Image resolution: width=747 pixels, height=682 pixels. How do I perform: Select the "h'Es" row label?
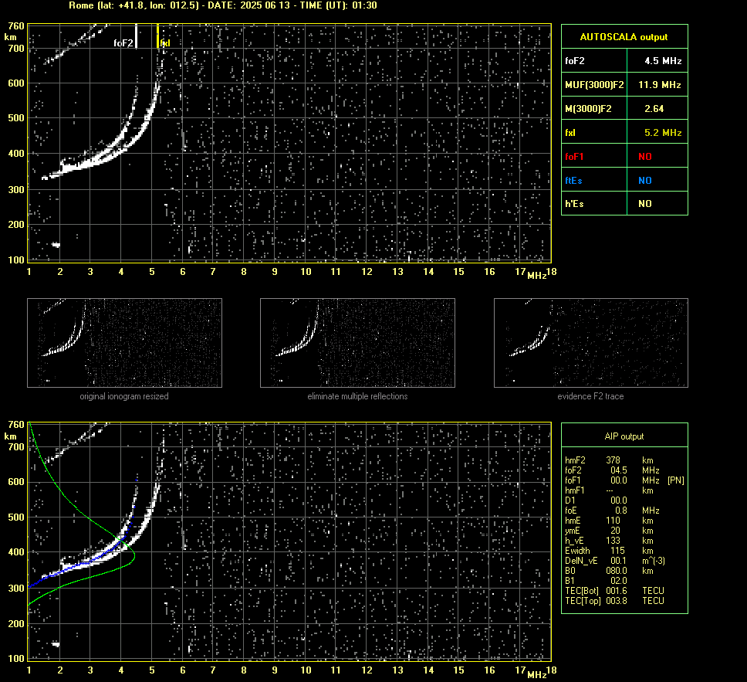click(x=574, y=204)
